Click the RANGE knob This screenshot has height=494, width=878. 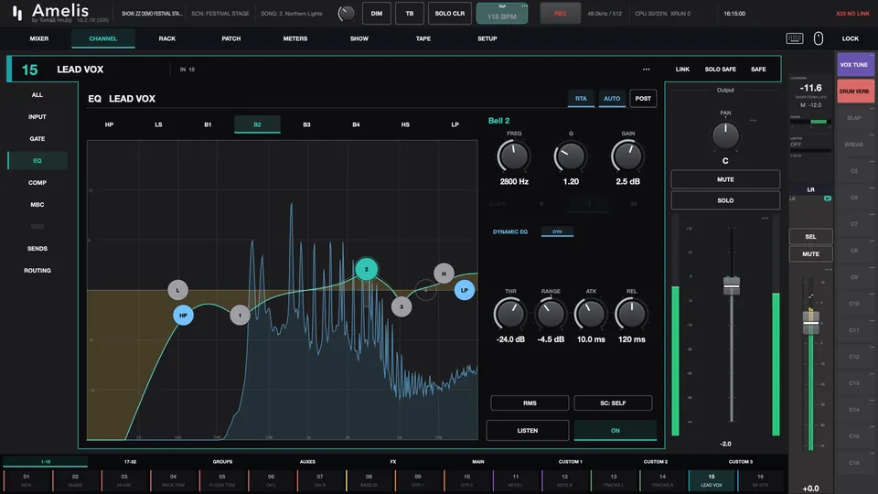click(551, 314)
